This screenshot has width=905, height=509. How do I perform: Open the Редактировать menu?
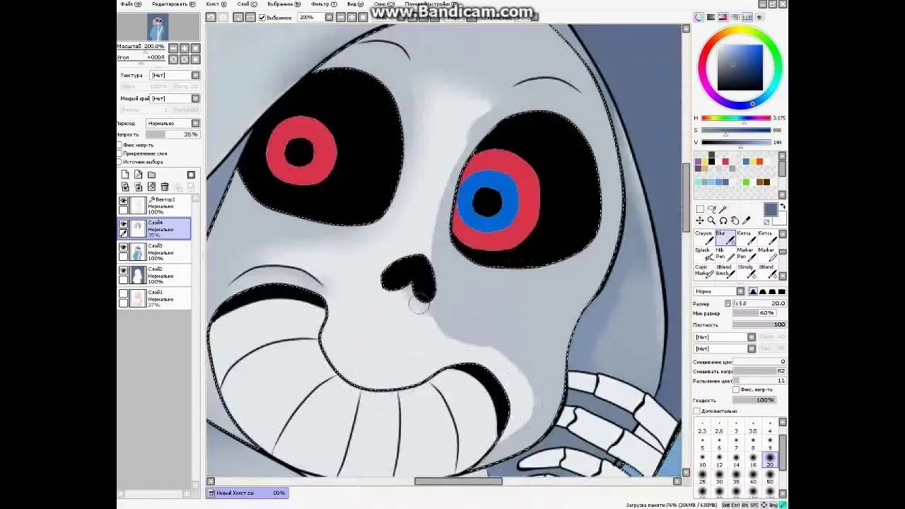coord(174,4)
